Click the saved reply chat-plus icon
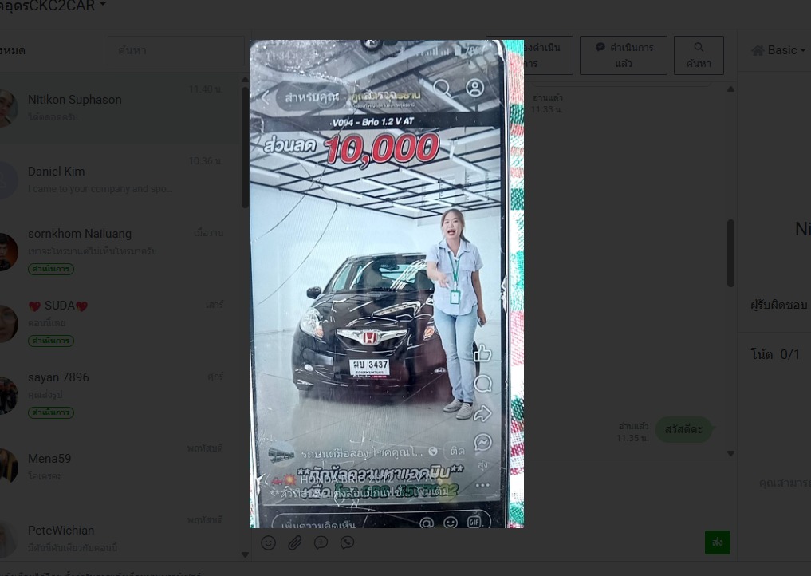Viewport: 811px width, 576px height. click(321, 542)
